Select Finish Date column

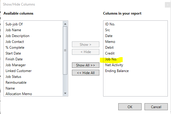(14, 59)
